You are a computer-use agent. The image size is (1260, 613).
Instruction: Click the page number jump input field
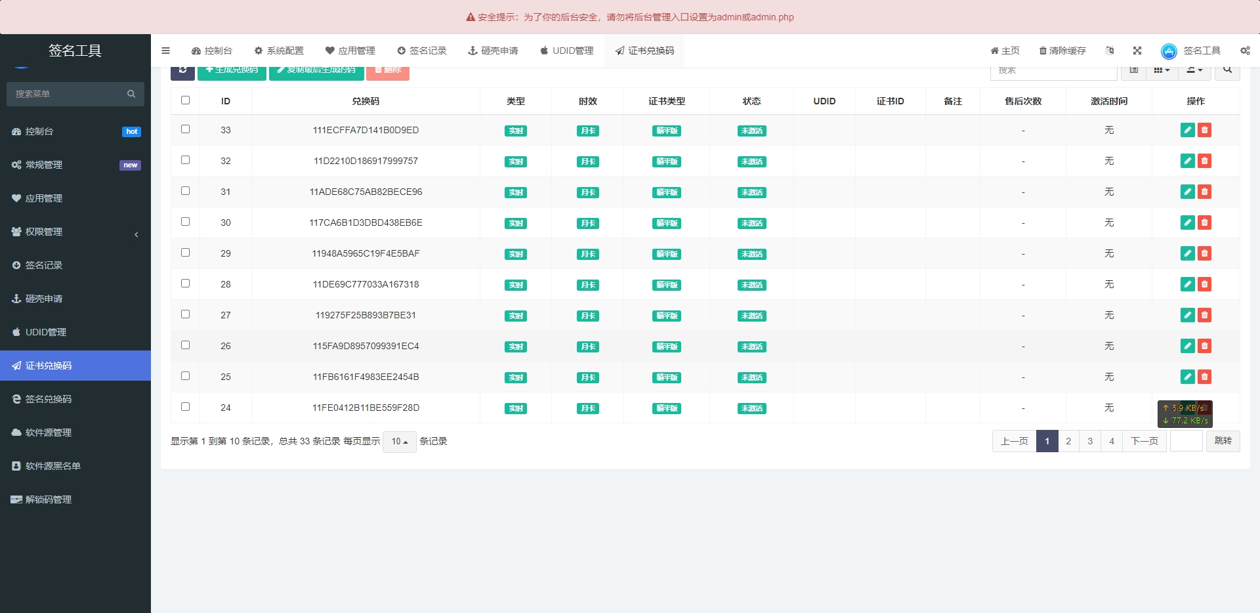[1186, 441]
